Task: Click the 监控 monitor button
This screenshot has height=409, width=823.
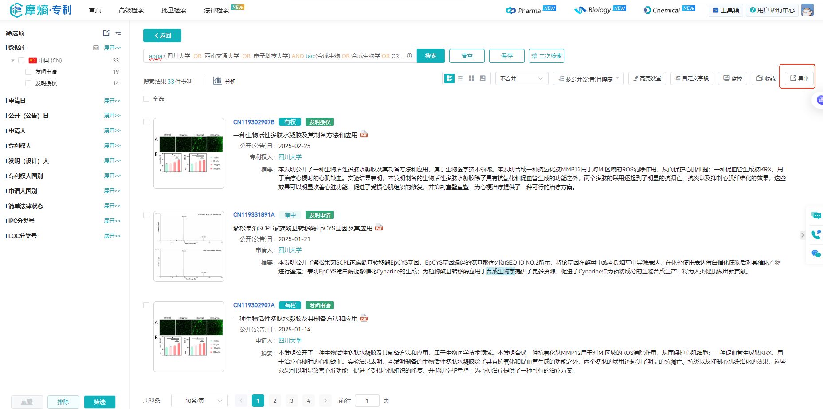Action: (x=733, y=78)
